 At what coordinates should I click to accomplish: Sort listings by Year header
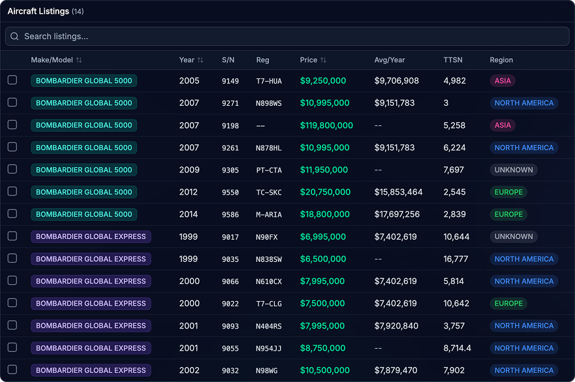[187, 60]
